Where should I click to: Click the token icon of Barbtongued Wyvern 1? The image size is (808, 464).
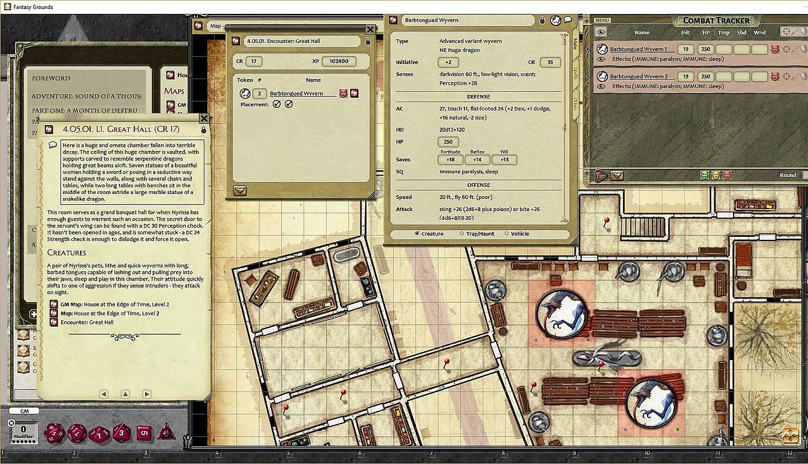[602, 49]
